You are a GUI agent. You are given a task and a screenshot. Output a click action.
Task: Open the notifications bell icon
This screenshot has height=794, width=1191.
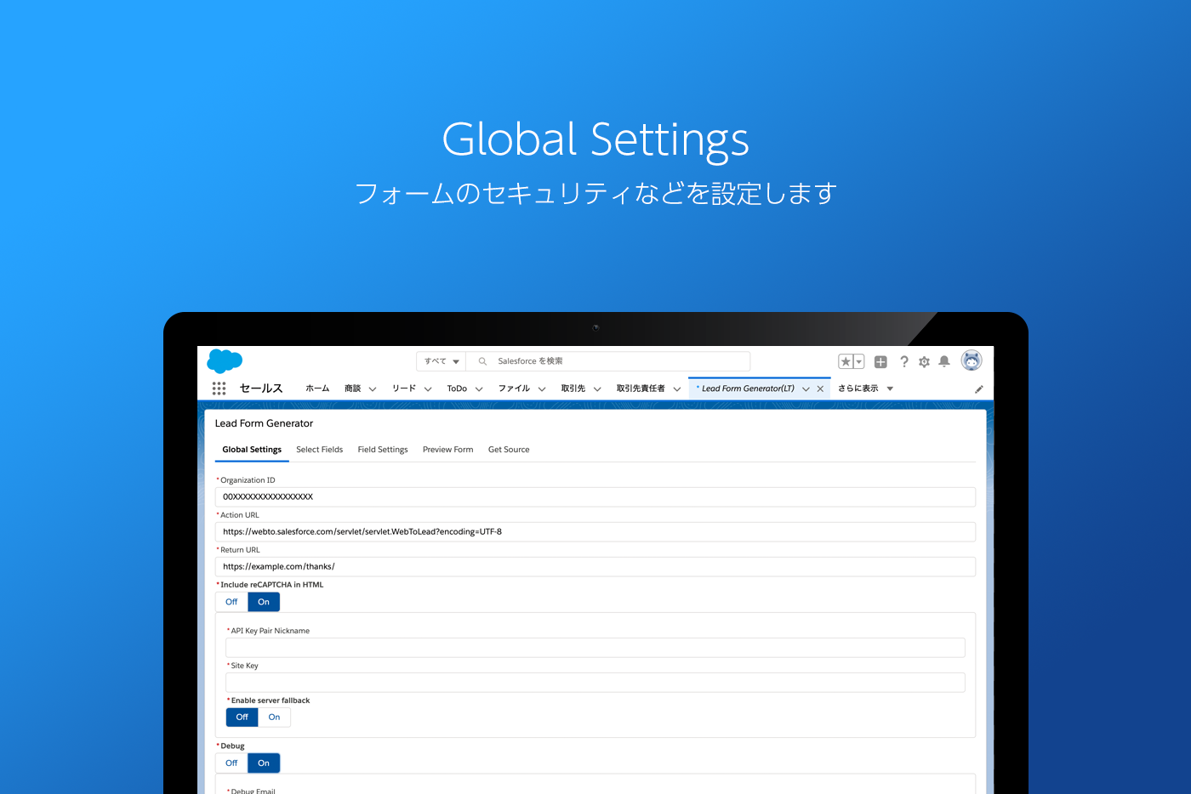[944, 361]
